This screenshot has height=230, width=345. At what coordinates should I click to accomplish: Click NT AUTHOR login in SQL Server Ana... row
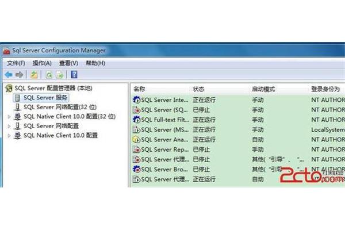(328, 140)
